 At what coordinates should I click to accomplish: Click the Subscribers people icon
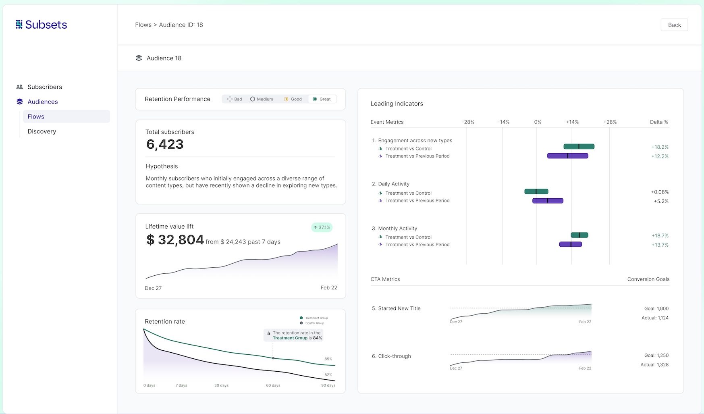pos(19,87)
